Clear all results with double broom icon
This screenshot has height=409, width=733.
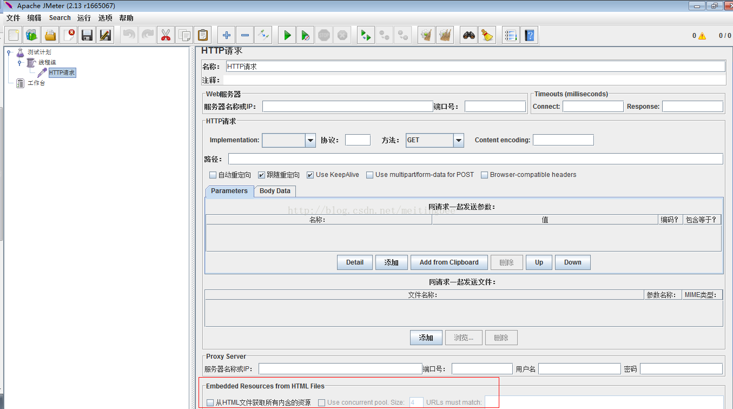445,36
